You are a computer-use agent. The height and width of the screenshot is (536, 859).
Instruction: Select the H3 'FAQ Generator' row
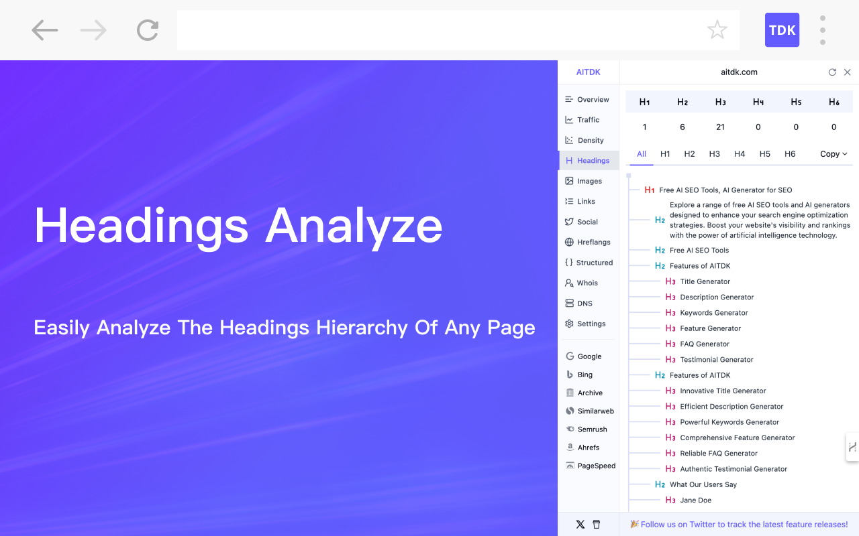[697, 344]
